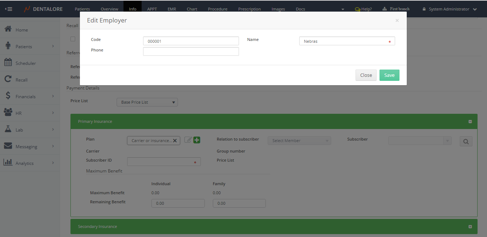
Task: Expand the Secondary Insurance panel
Action: pos(470,226)
